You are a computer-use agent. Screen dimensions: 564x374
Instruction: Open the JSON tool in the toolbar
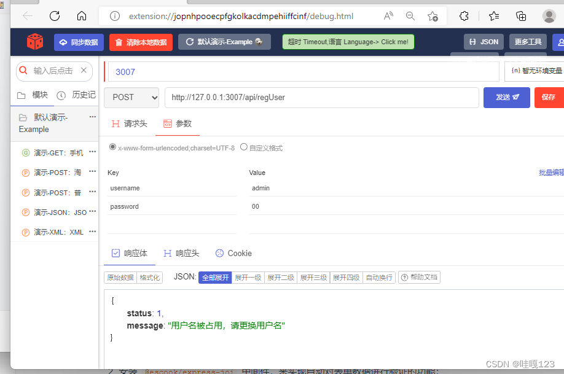click(484, 41)
